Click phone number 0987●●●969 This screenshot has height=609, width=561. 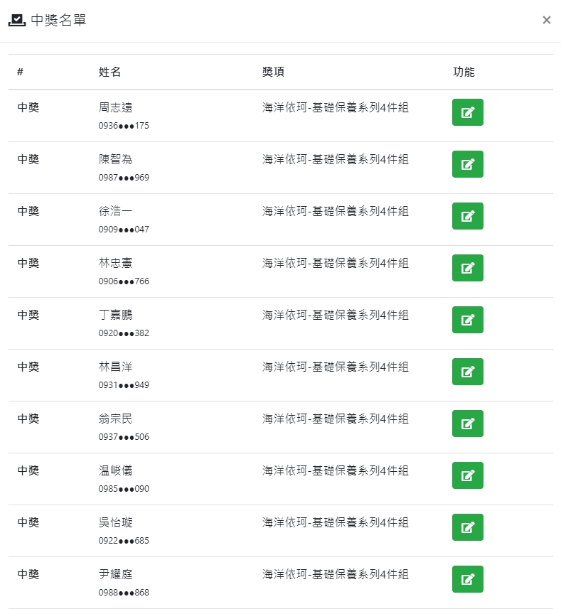(x=124, y=178)
